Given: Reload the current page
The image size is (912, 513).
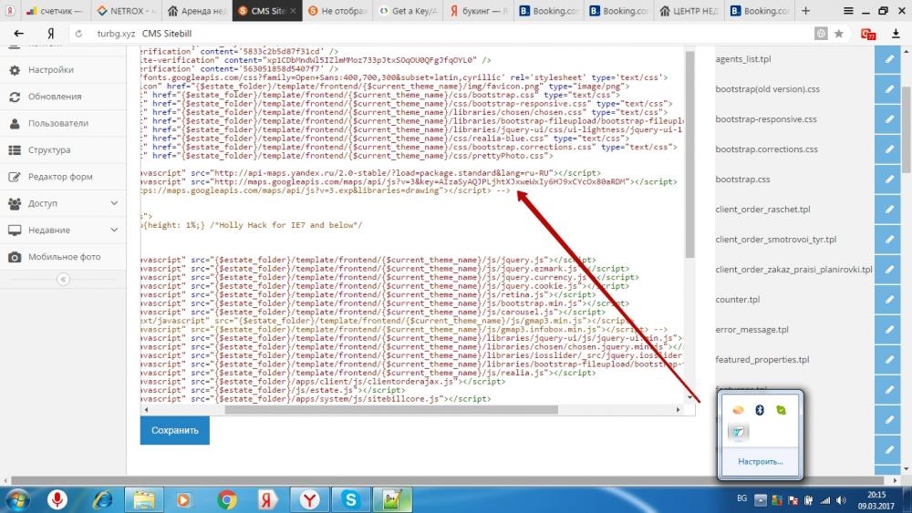Looking at the screenshot, I should click(x=78, y=34).
